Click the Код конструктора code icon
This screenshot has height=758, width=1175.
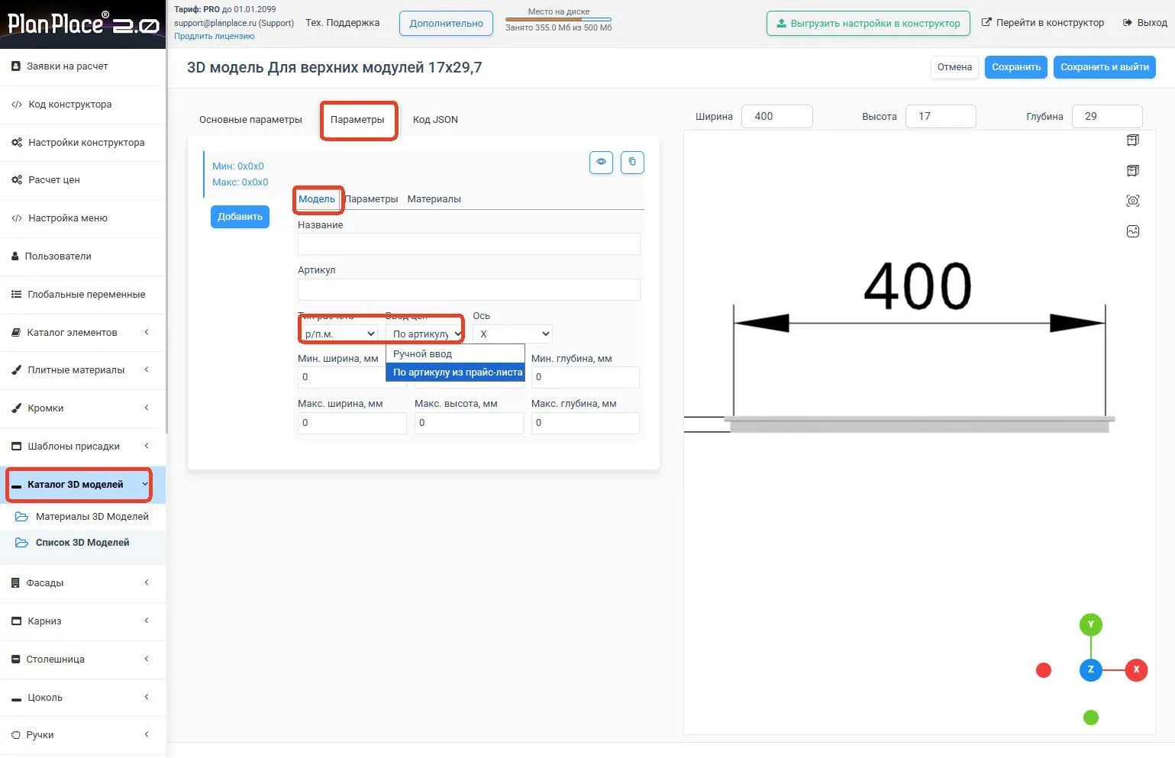coord(17,105)
